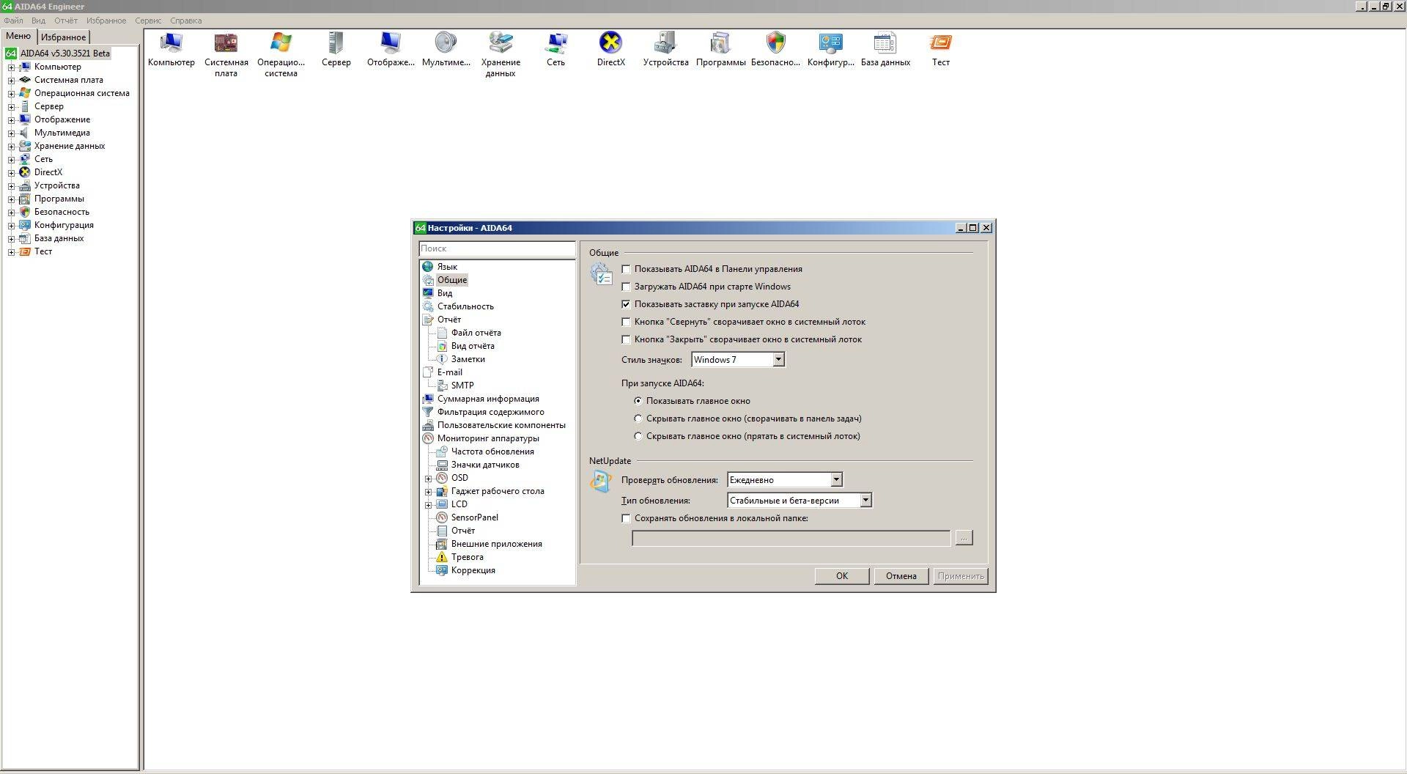Select Скрывать главное окно (сворачивать в панель задач)

point(638,419)
